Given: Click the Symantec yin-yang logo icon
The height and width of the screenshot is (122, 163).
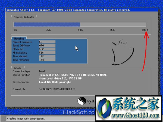Looking at the screenshot, I should pyautogui.click(x=82, y=101).
